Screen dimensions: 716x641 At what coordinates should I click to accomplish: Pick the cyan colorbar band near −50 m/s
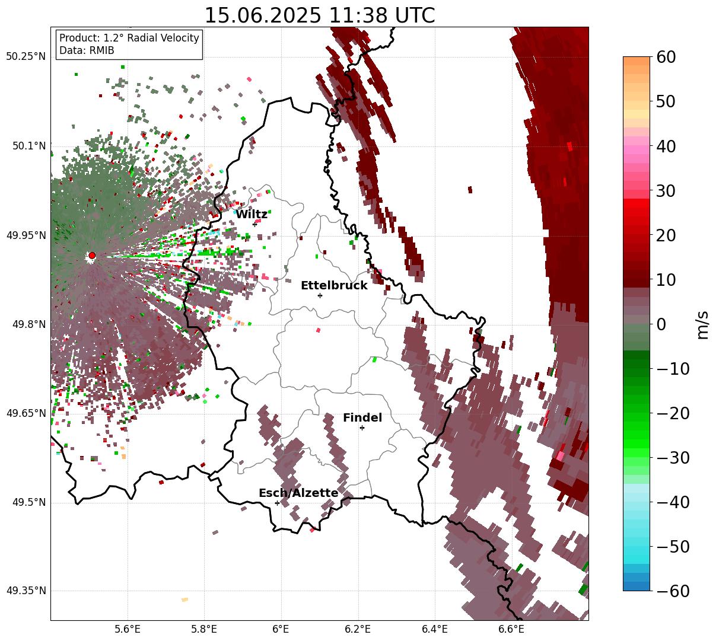637,547
